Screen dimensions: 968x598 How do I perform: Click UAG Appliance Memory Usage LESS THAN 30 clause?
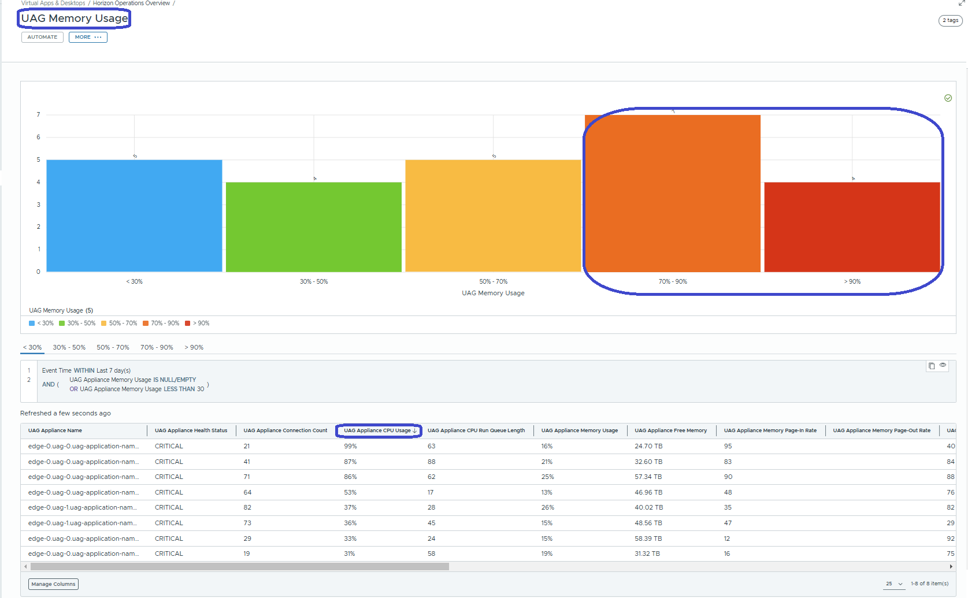[x=142, y=389]
